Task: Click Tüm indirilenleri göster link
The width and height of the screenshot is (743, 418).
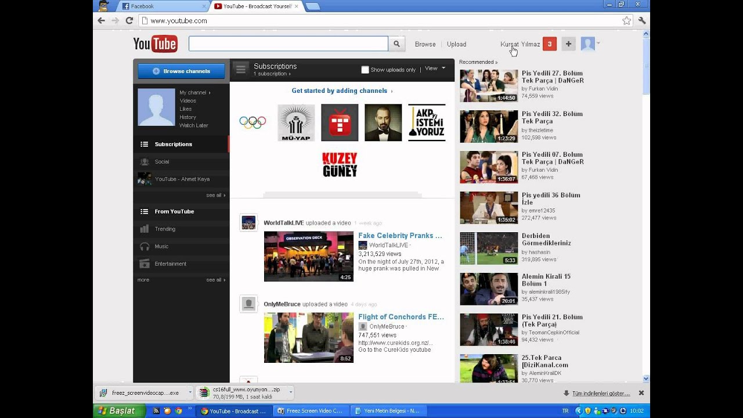Action: click(601, 394)
